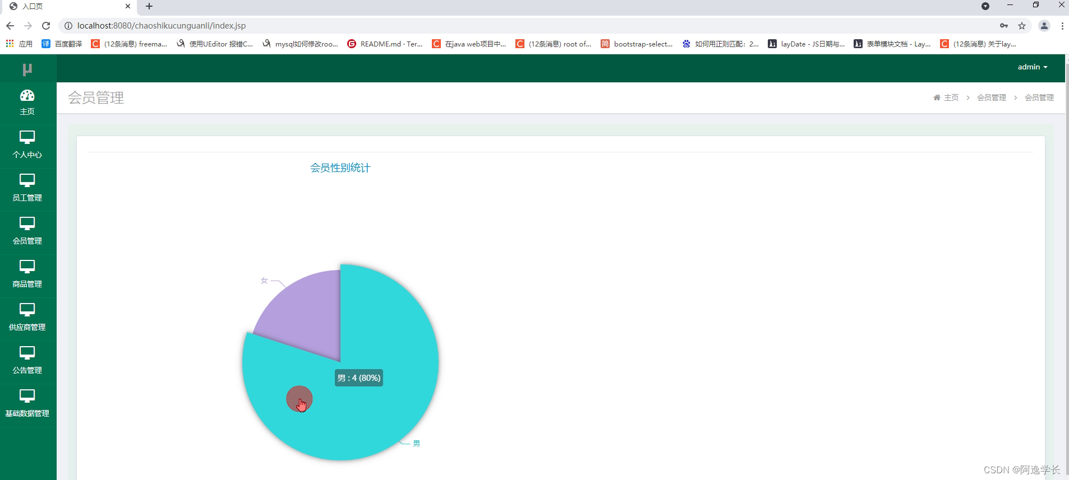Open the 使用UEditor 报错 bookmark
The width and height of the screenshot is (1069, 480).
215,44
